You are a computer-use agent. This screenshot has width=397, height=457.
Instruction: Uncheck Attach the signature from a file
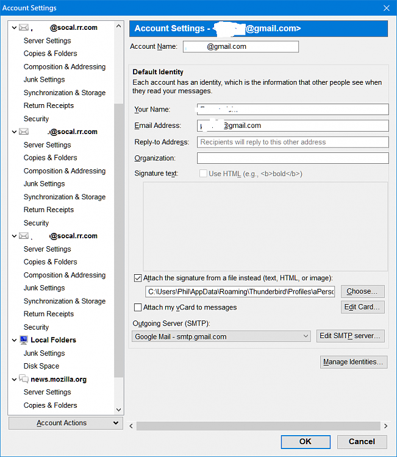click(138, 278)
